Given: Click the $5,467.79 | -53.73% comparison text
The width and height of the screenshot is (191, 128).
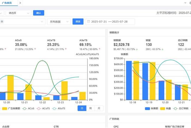Looking at the screenshot, I should pos(124,49).
